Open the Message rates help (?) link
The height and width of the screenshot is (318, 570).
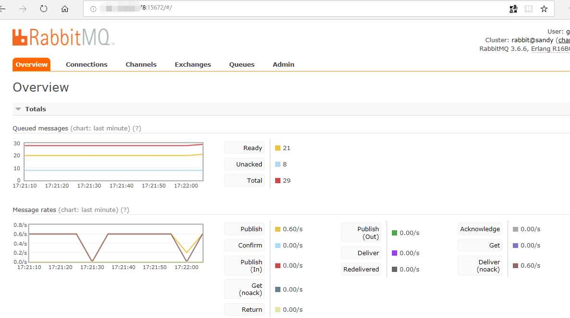click(125, 210)
